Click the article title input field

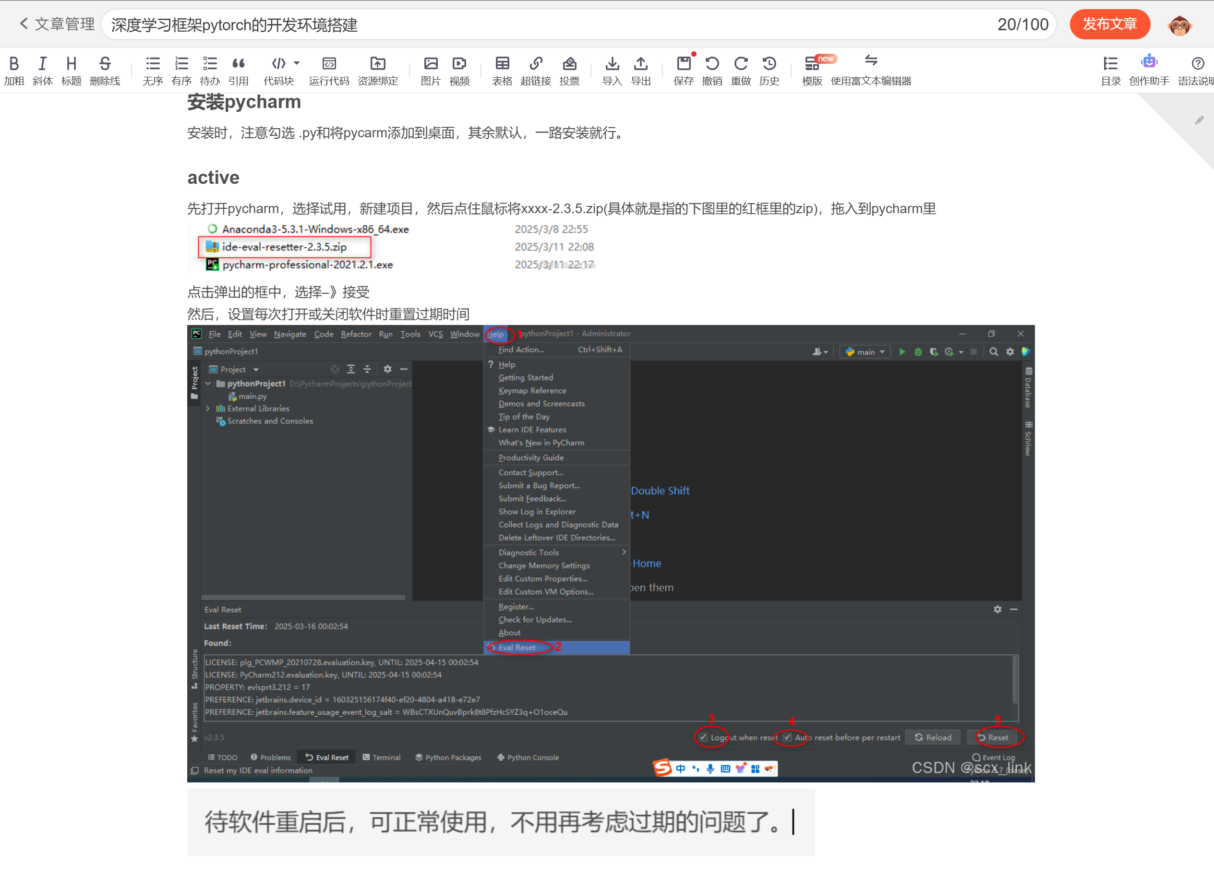(x=321, y=24)
